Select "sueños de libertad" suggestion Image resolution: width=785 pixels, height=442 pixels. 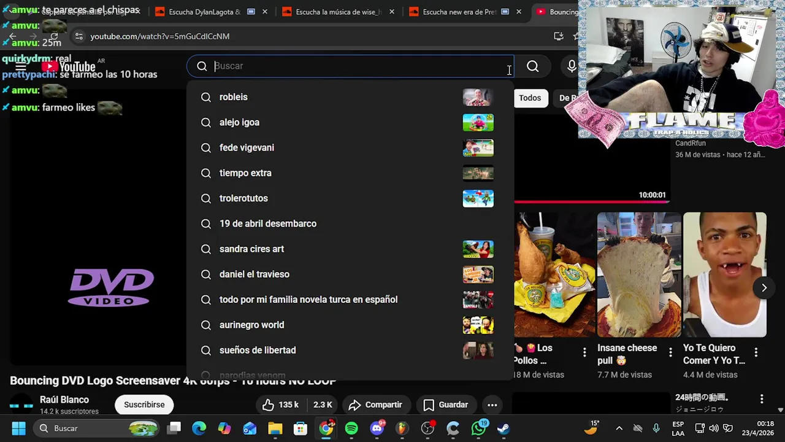(x=350, y=350)
